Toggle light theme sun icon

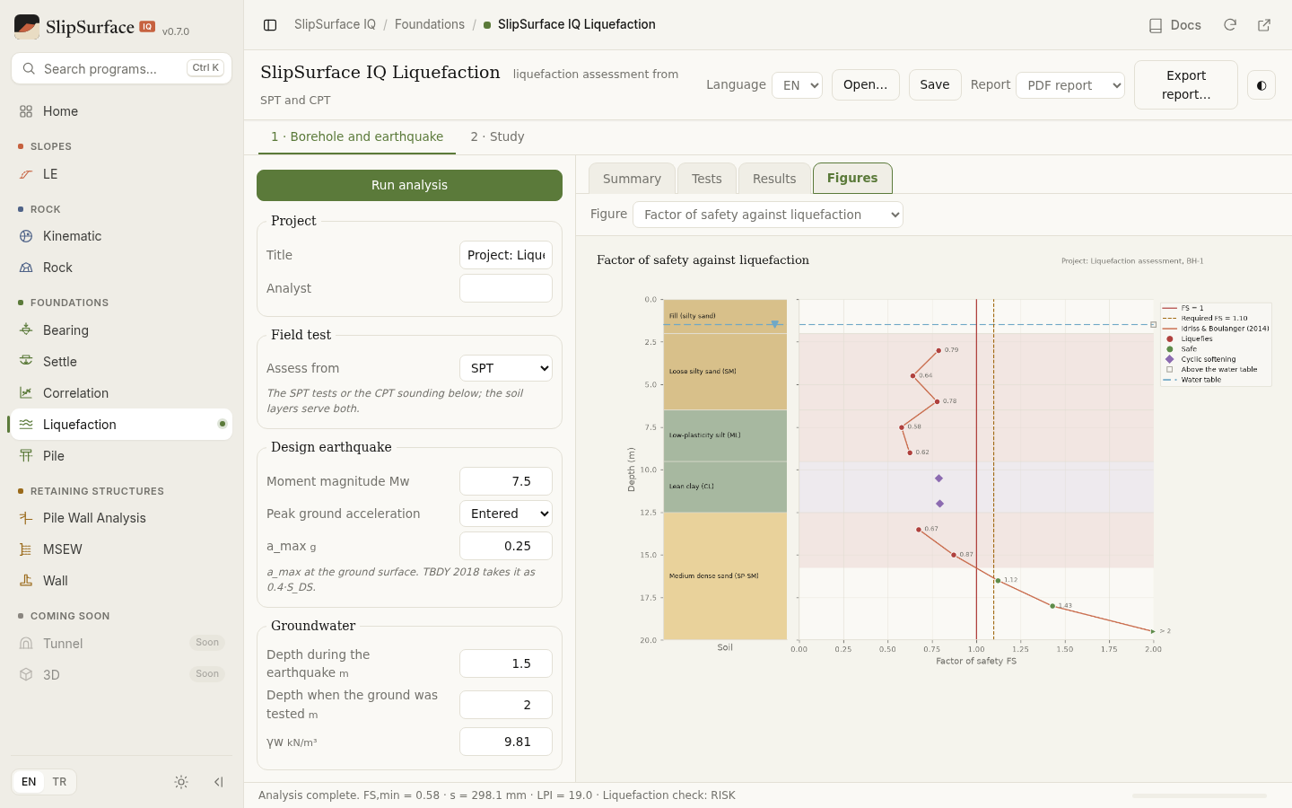[x=181, y=782]
